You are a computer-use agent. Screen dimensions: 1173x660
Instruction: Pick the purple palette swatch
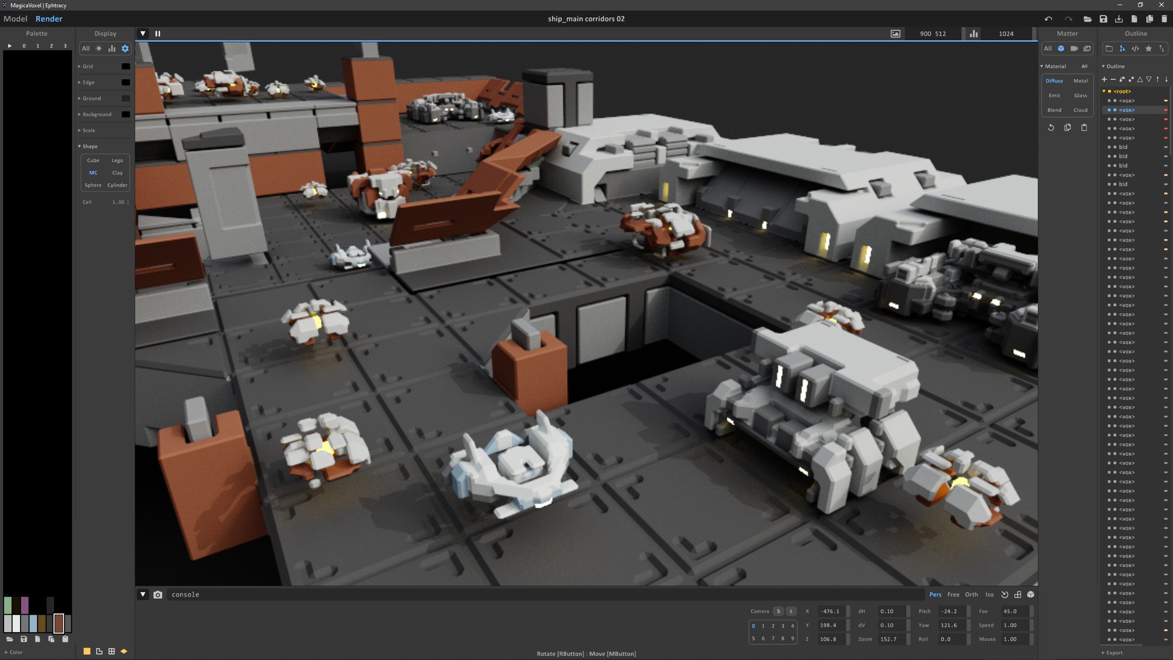click(x=25, y=605)
